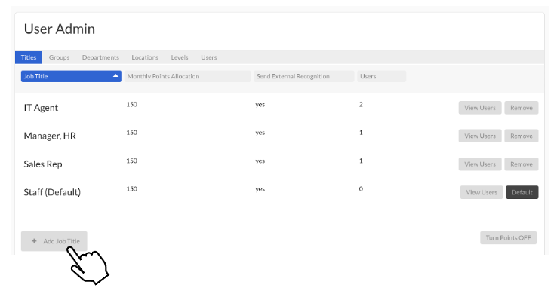Sort by Monthly Points Allocation column

coord(187,76)
